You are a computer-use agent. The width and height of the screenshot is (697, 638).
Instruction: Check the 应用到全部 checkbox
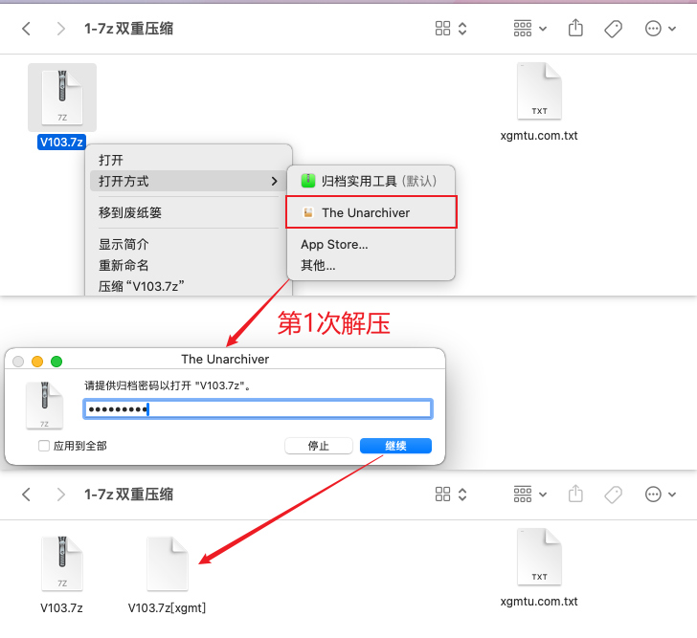(x=44, y=446)
